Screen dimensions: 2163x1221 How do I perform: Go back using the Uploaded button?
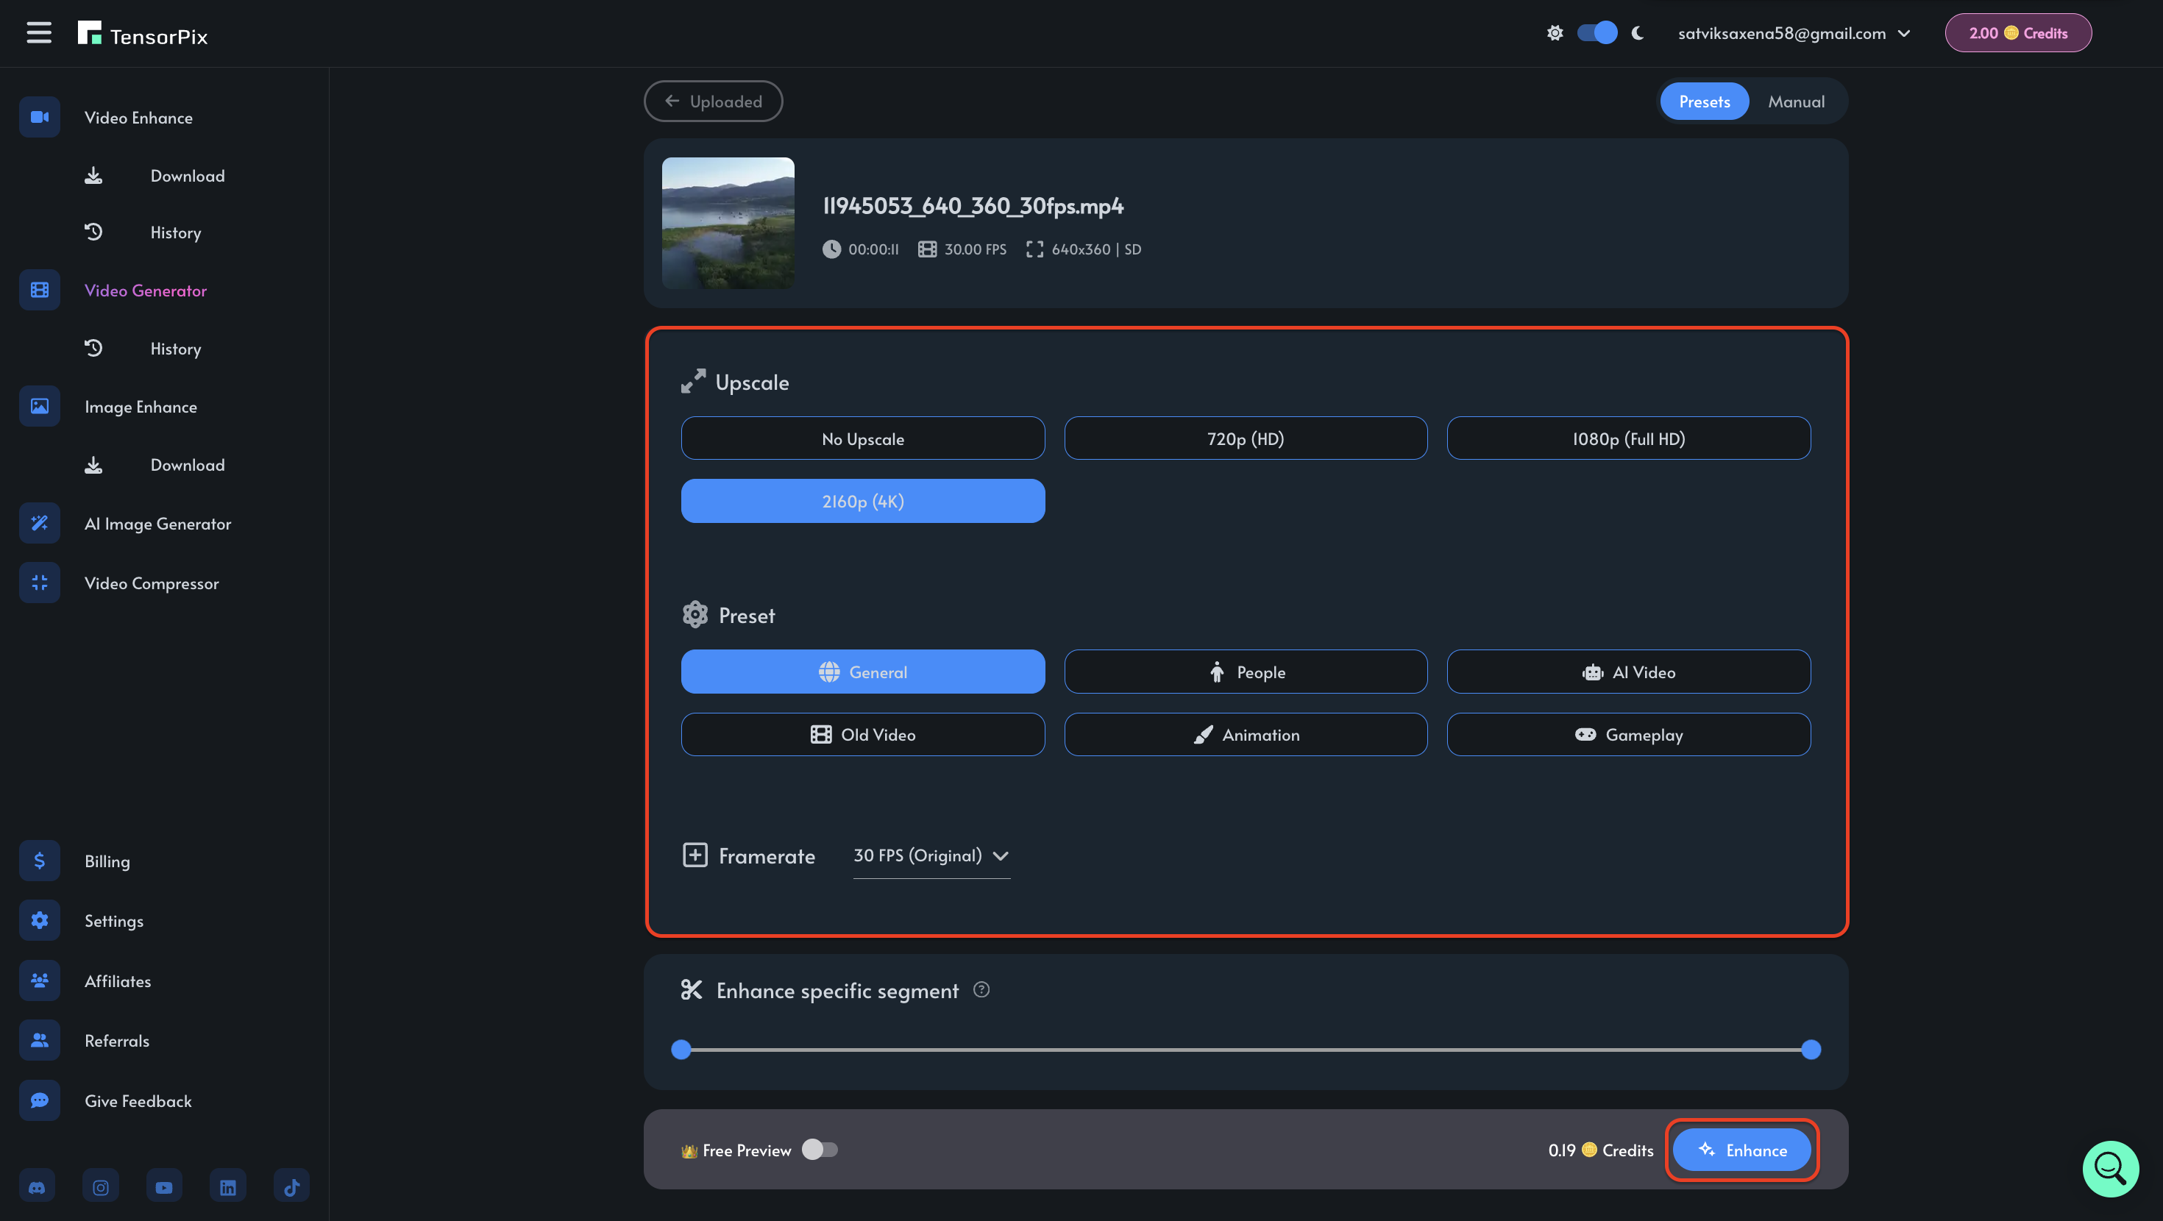(x=713, y=102)
